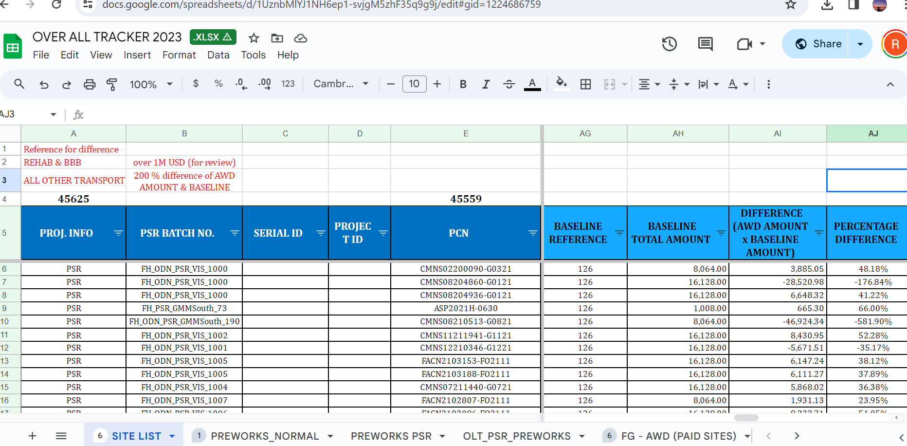Open filter for BASELINE TOTAL AMOUNT column

click(x=721, y=233)
